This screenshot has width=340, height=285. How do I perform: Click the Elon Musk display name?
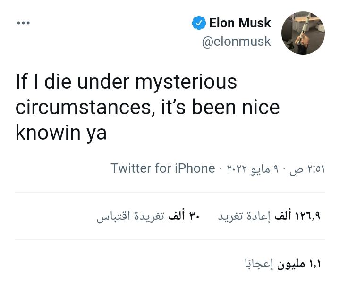pyautogui.click(x=240, y=23)
